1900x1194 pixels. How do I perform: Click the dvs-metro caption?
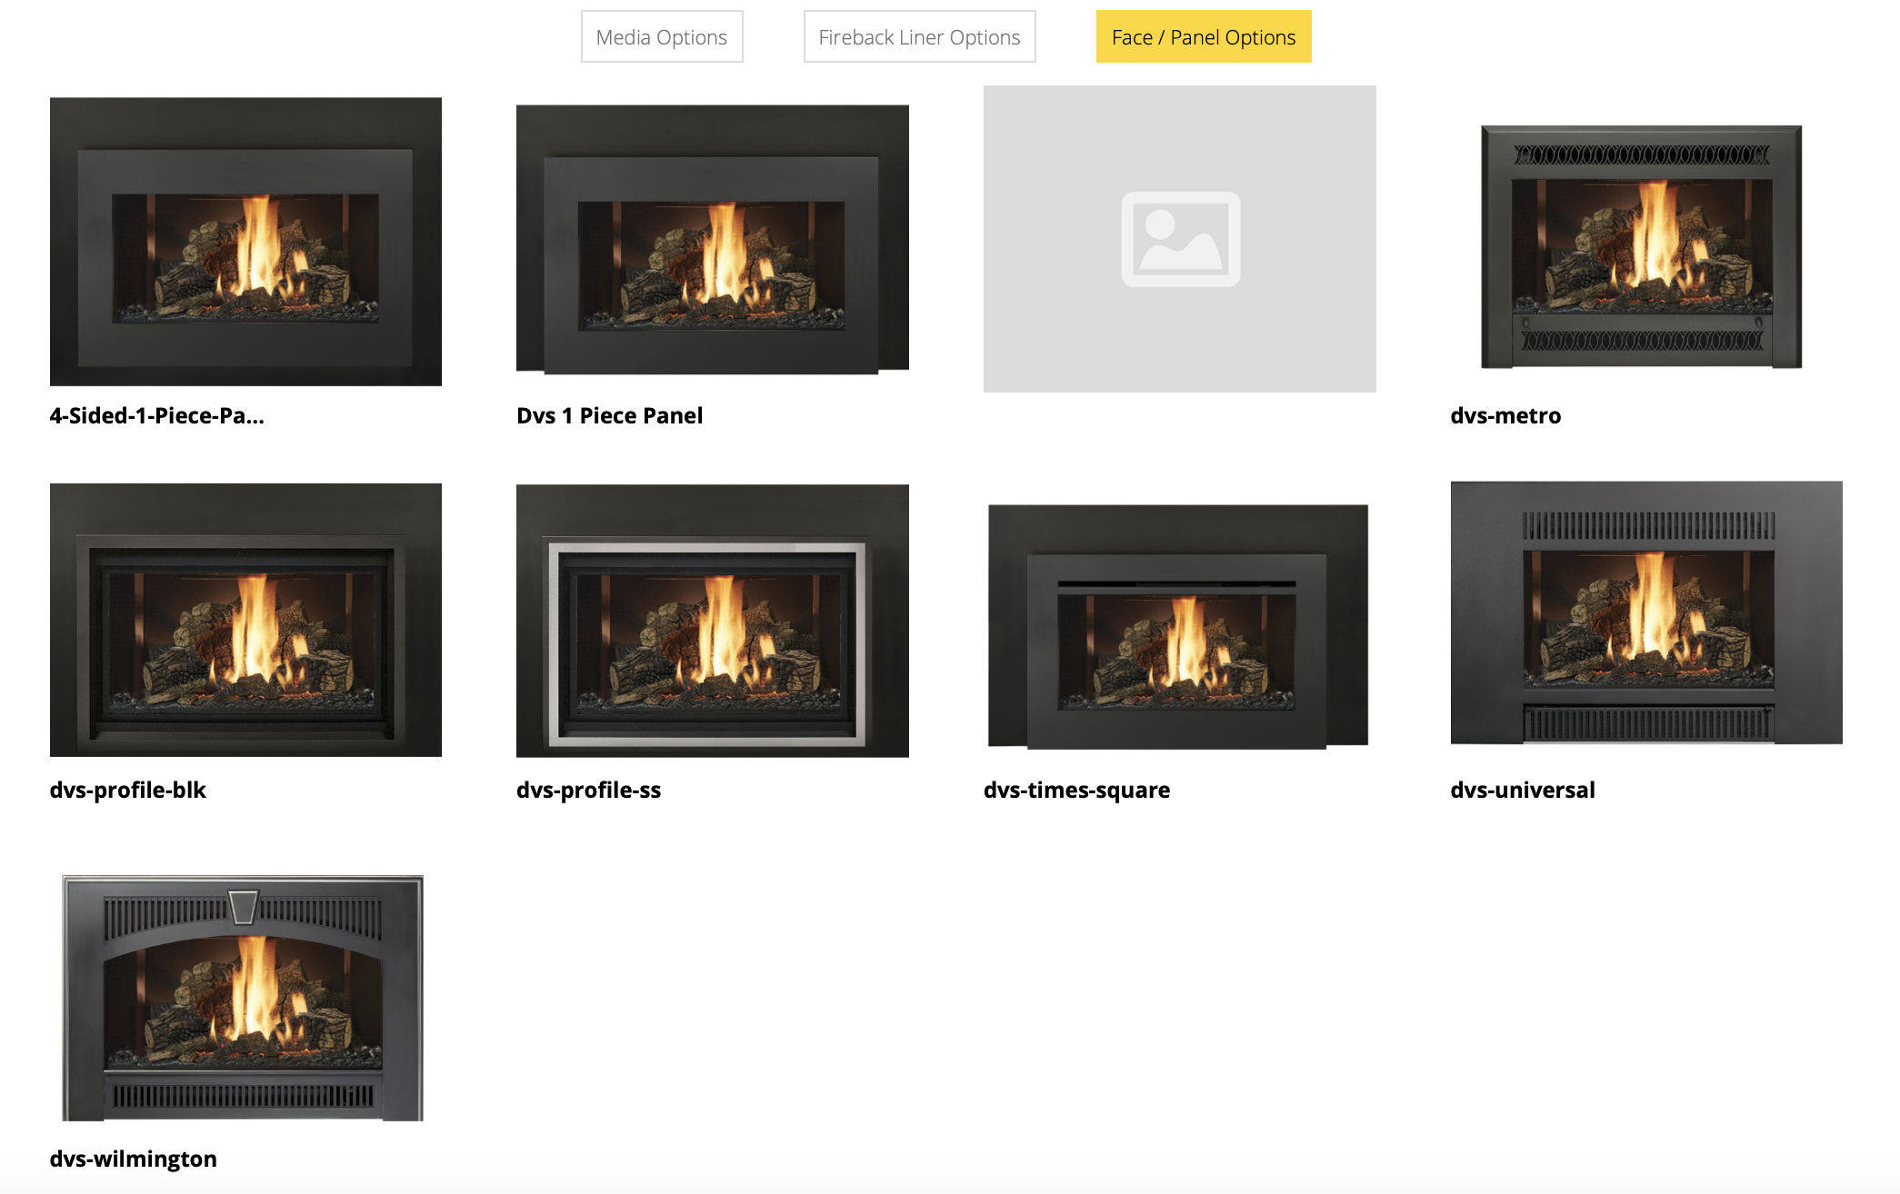click(x=1505, y=415)
